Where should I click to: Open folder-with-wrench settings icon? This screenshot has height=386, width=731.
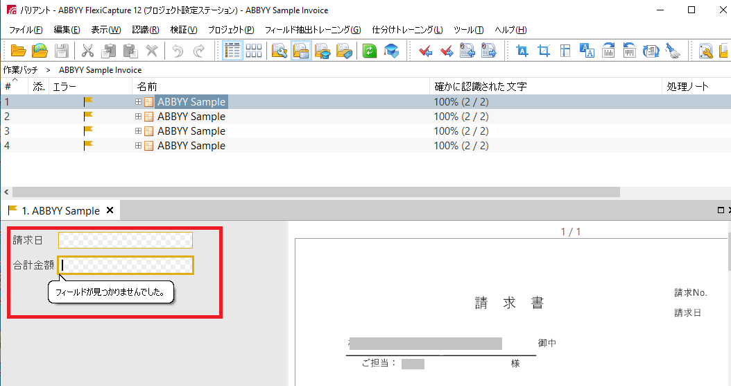279,51
